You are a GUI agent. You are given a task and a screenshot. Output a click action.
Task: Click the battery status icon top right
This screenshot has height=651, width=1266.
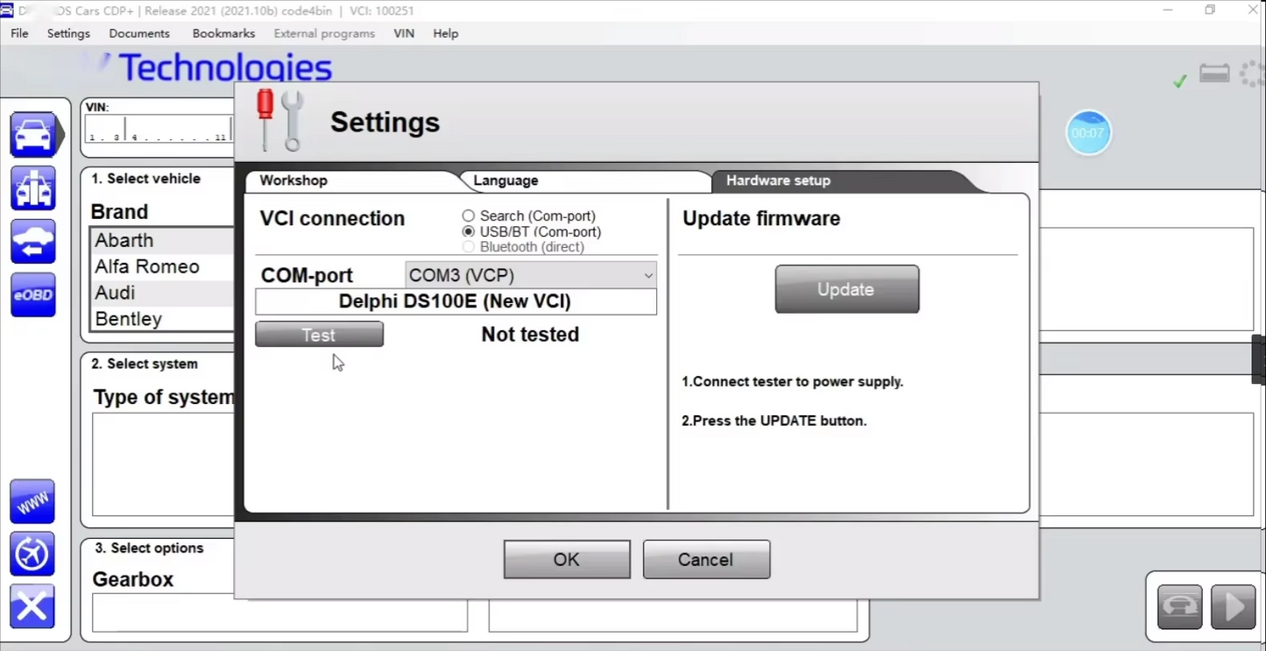point(1214,74)
